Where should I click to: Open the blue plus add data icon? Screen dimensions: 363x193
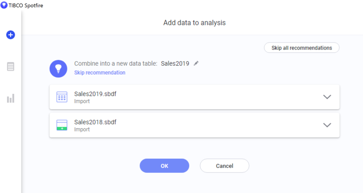10,35
